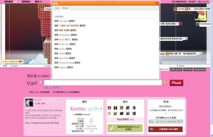Click the karma help icon beside 如何提高
This screenshot has height=137, width=213.
(x=73, y=114)
